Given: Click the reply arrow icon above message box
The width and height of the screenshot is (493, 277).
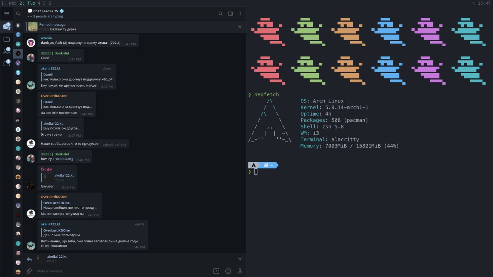Looking at the screenshot, I should [x=29, y=259].
